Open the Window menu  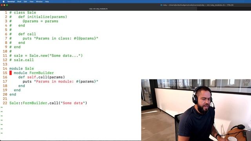(39, 2)
